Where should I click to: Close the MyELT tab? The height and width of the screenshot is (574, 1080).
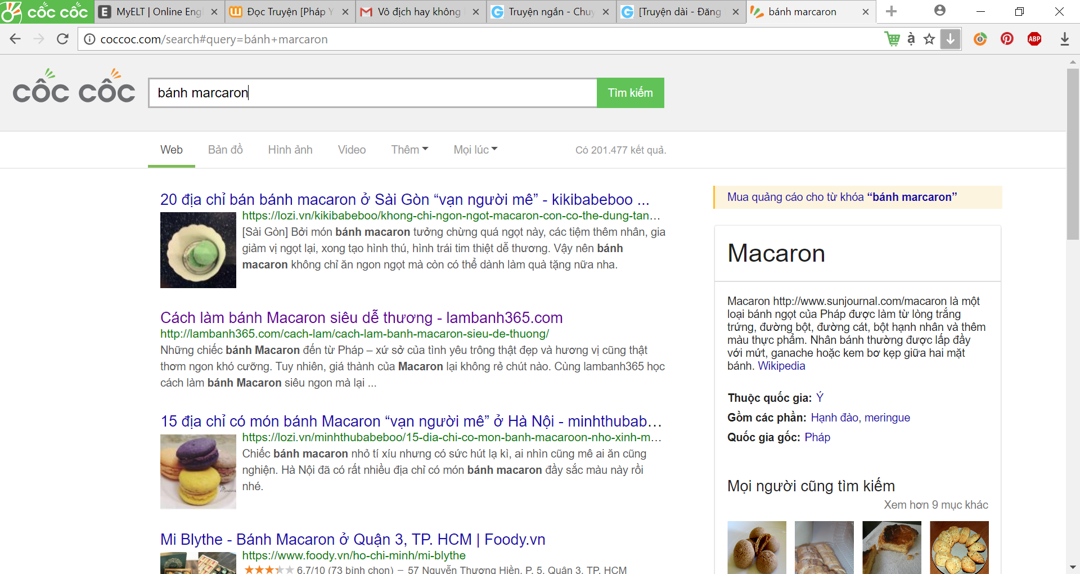[x=214, y=12]
